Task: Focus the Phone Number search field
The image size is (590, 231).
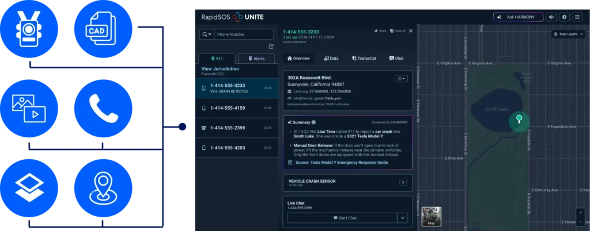Action: 244,34
